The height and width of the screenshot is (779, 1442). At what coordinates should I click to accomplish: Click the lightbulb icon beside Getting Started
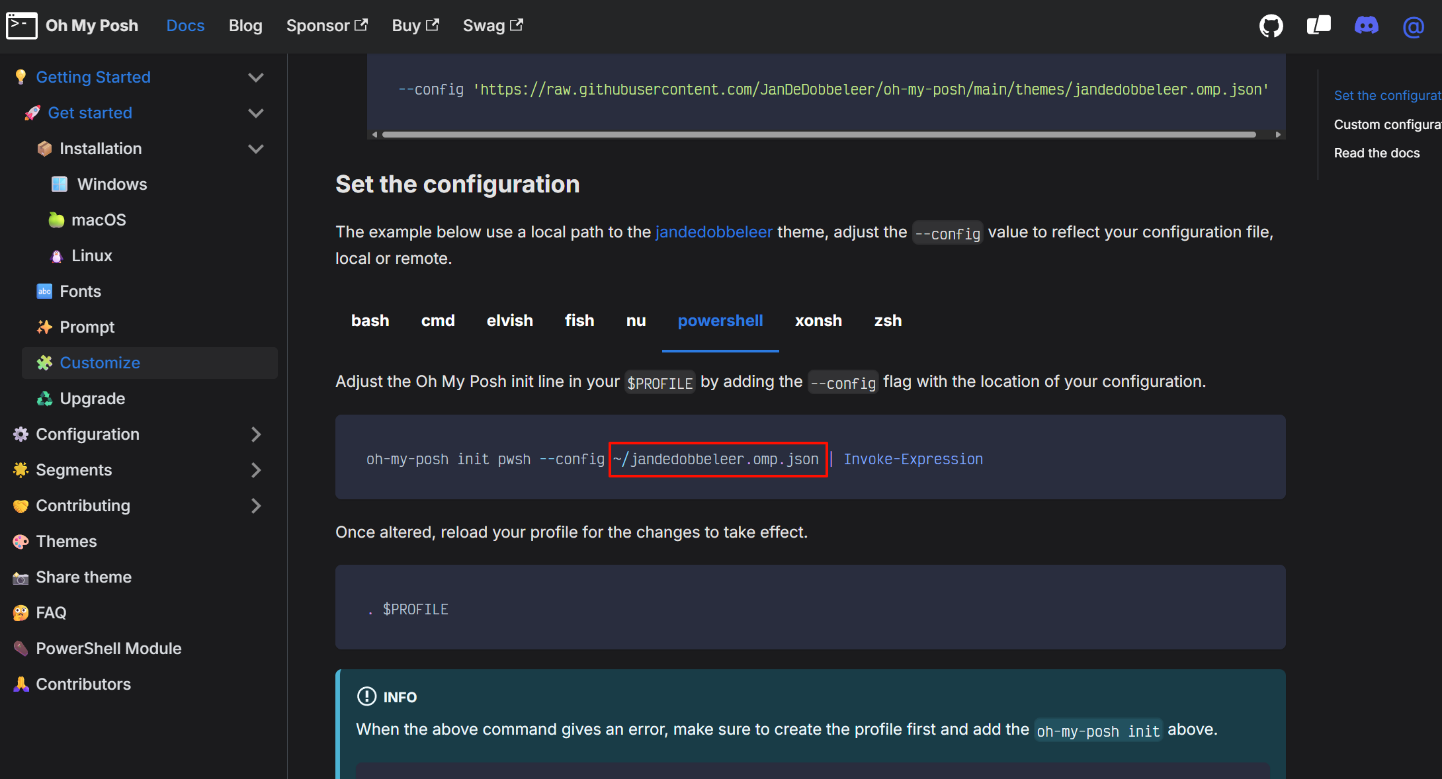(21, 77)
